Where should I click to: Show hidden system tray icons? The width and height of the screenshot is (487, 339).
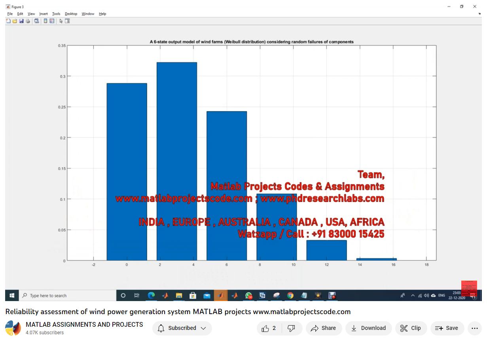413,296
